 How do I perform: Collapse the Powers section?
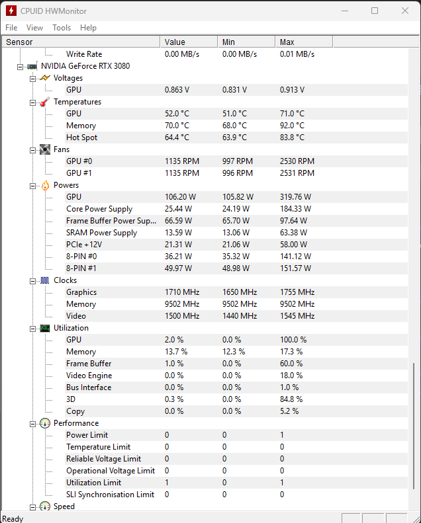32,186
